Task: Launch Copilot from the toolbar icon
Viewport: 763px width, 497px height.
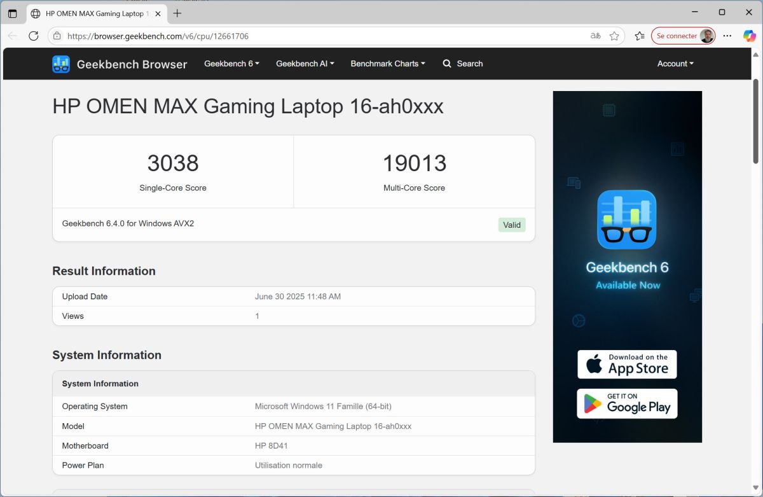Action: click(749, 36)
